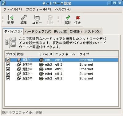The width and height of the screenshot is (123, 116).
Task: Sort by the ニックネーム column header
Action: point(66,54)
